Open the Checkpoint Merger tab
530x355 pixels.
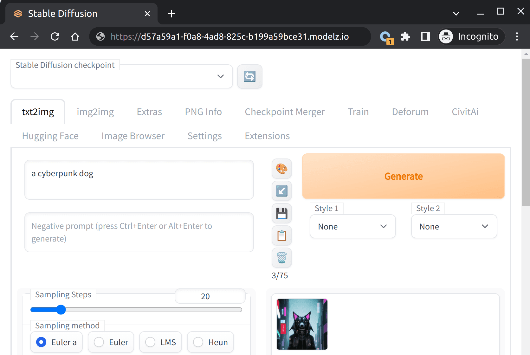[x=285, y=112]
